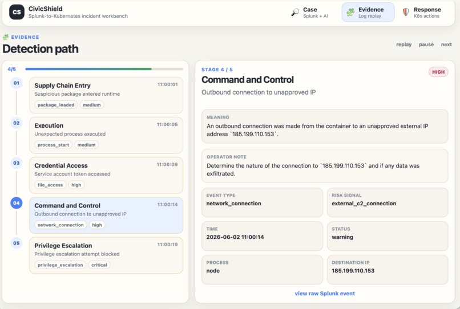
Task: Click the high tag on Command and Control card
Action: click(x=97, y=225)
